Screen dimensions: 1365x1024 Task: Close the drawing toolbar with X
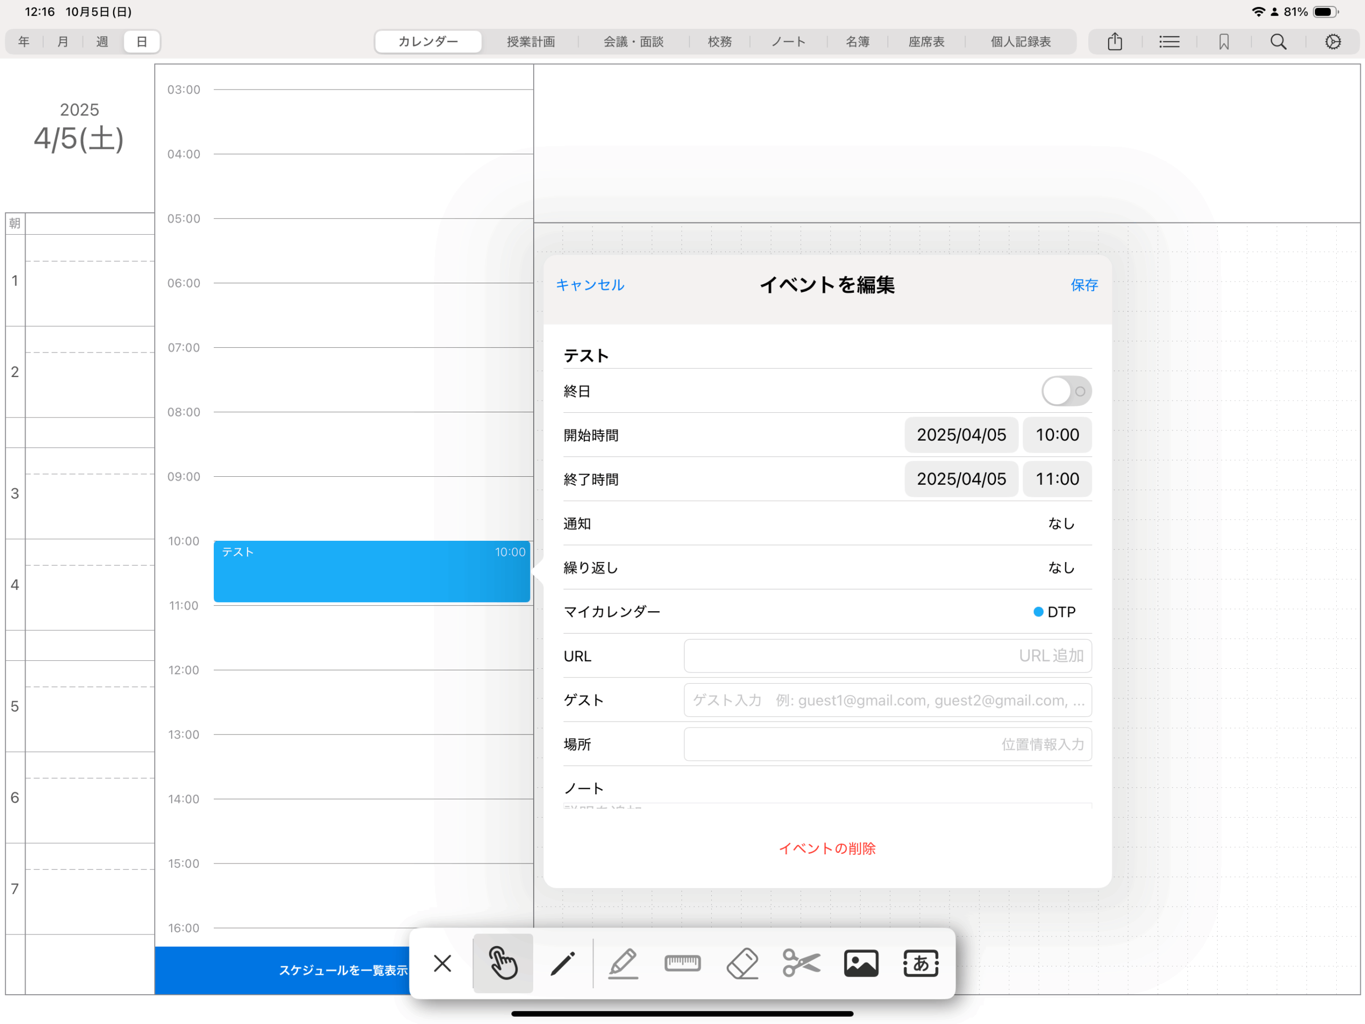click(x=443, y=963)
